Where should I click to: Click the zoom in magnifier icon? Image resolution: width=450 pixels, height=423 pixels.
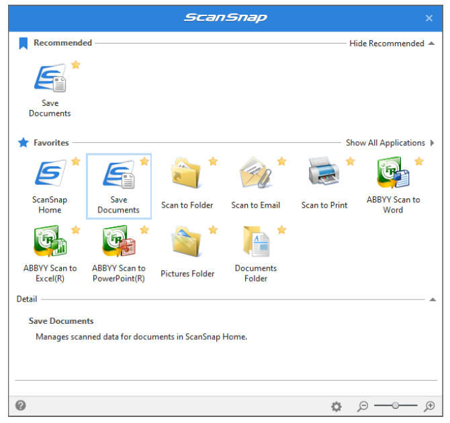point(429,406)
